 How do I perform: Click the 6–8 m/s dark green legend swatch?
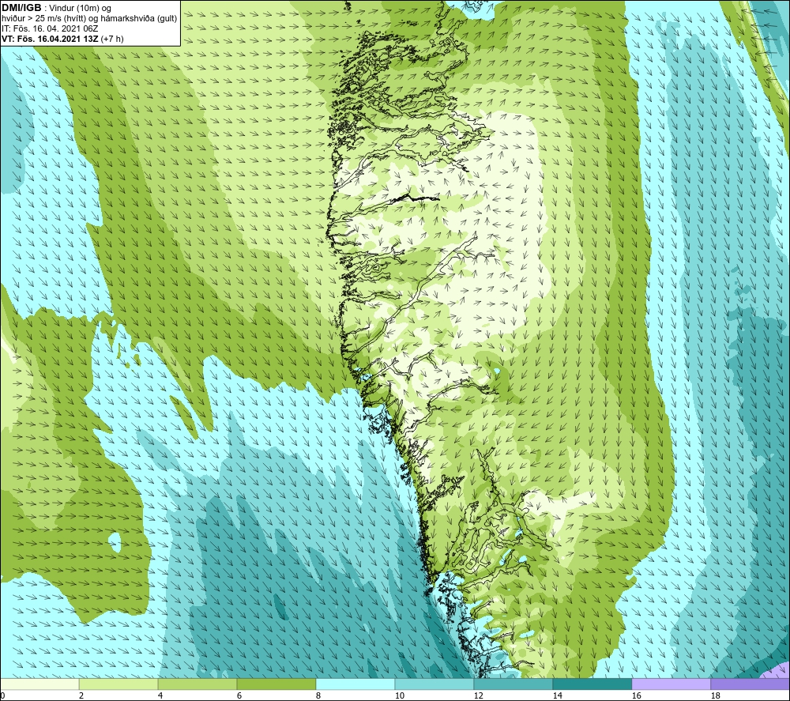tap(276, 684)
